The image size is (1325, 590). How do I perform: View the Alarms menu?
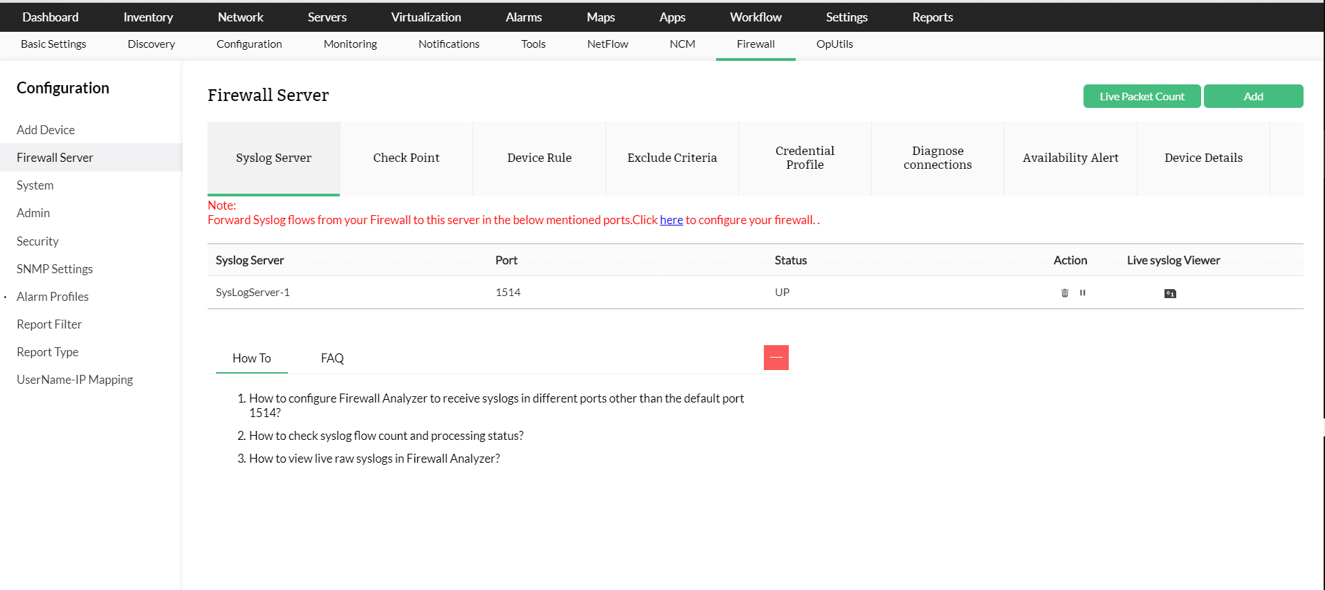point(524,17)
